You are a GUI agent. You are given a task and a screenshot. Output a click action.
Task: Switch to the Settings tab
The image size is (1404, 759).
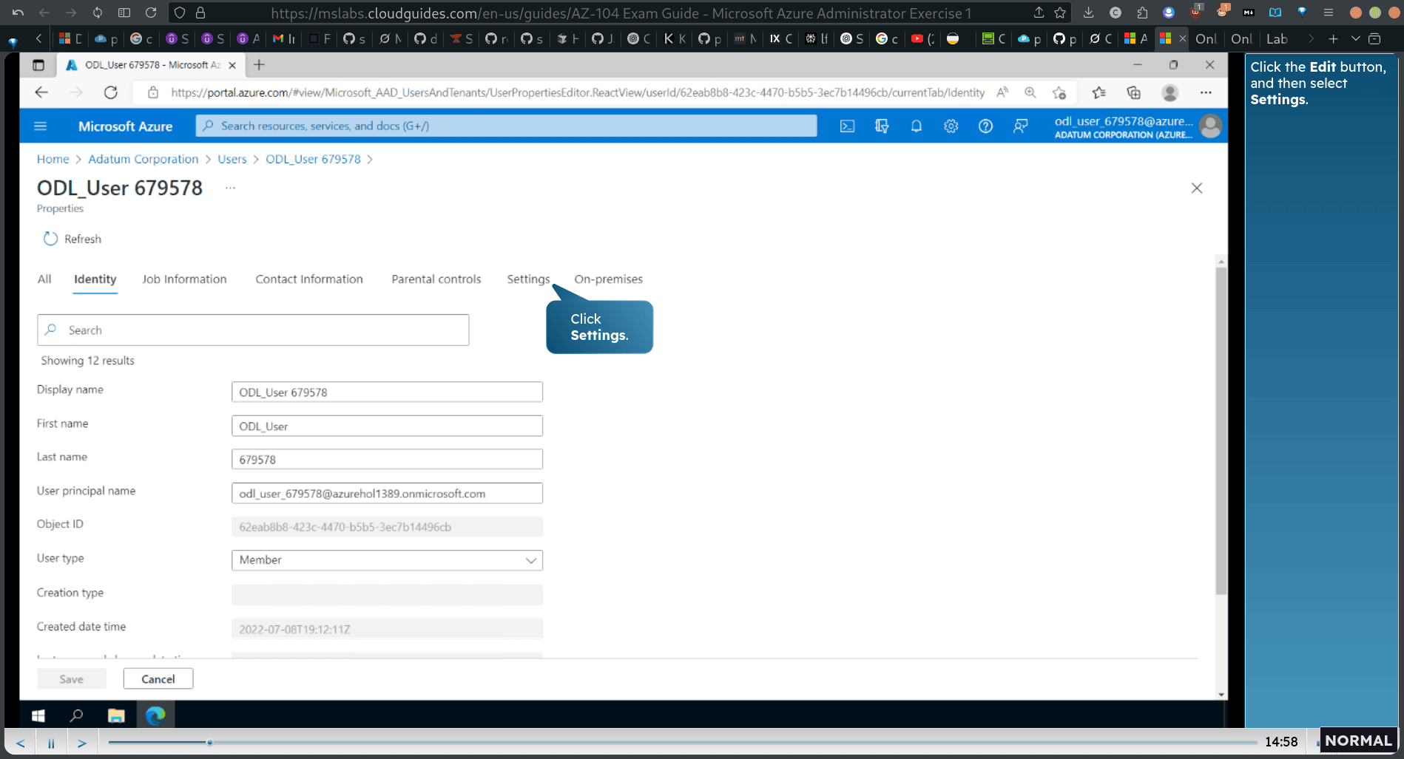(x=528, y=279)
